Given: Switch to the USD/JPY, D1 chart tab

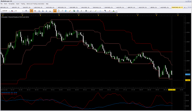Looking at the screenshot, I should coord(16,7).
